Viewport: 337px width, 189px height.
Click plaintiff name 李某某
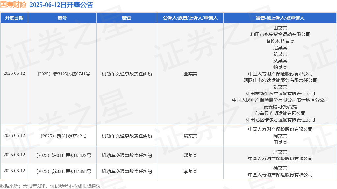coord(191,171)
